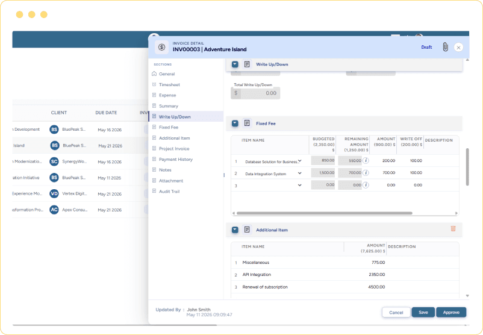The image size is (483, 335).
Task: Click the 850.00 budgeted field
Action: [323, 160]
